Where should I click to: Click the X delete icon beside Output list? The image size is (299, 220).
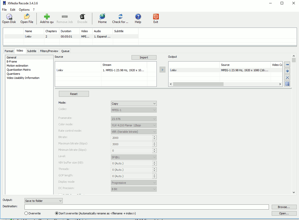287,78
